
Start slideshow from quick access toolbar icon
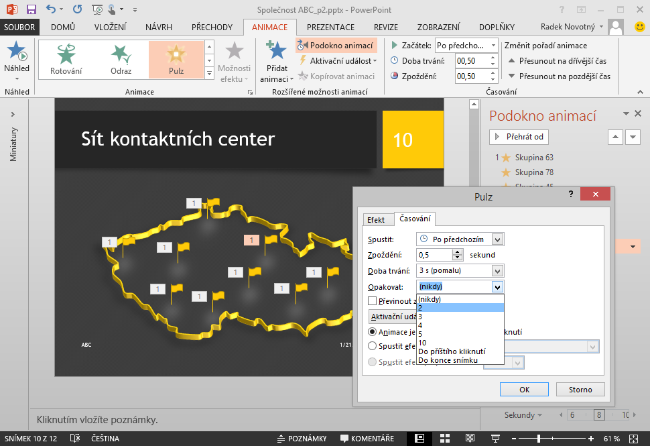click(97, 9)
